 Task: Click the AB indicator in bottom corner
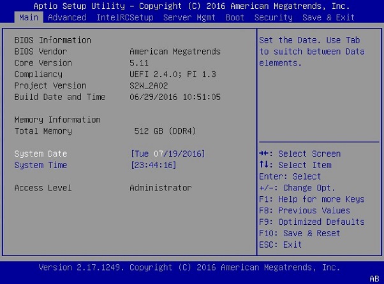374,278
